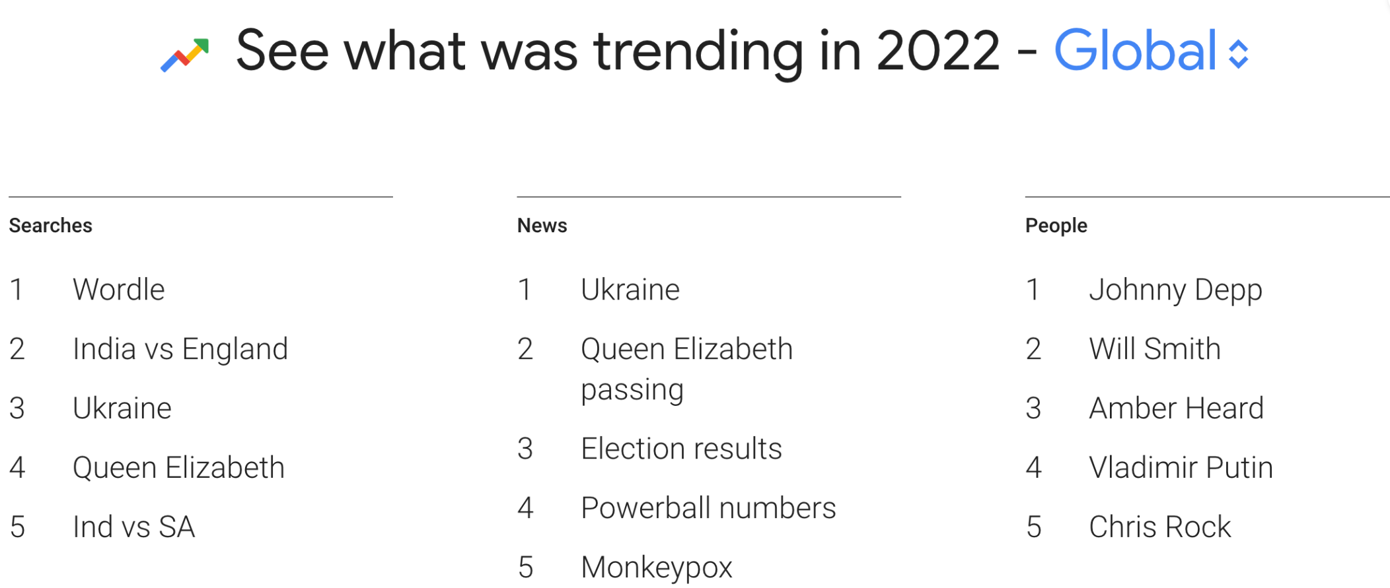Screen dimensions: 1390x588
Task: Click Chris Rock in People list
Action: pos(1160,527)
